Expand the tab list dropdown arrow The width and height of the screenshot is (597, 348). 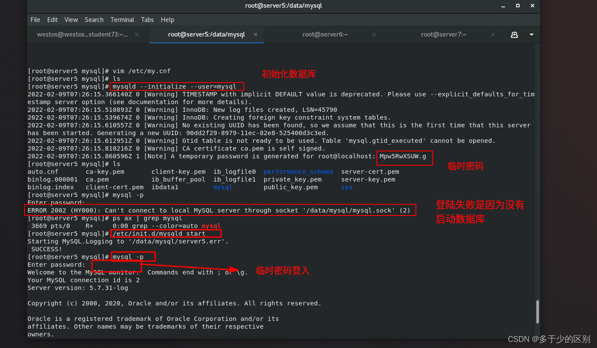[532, 34]
